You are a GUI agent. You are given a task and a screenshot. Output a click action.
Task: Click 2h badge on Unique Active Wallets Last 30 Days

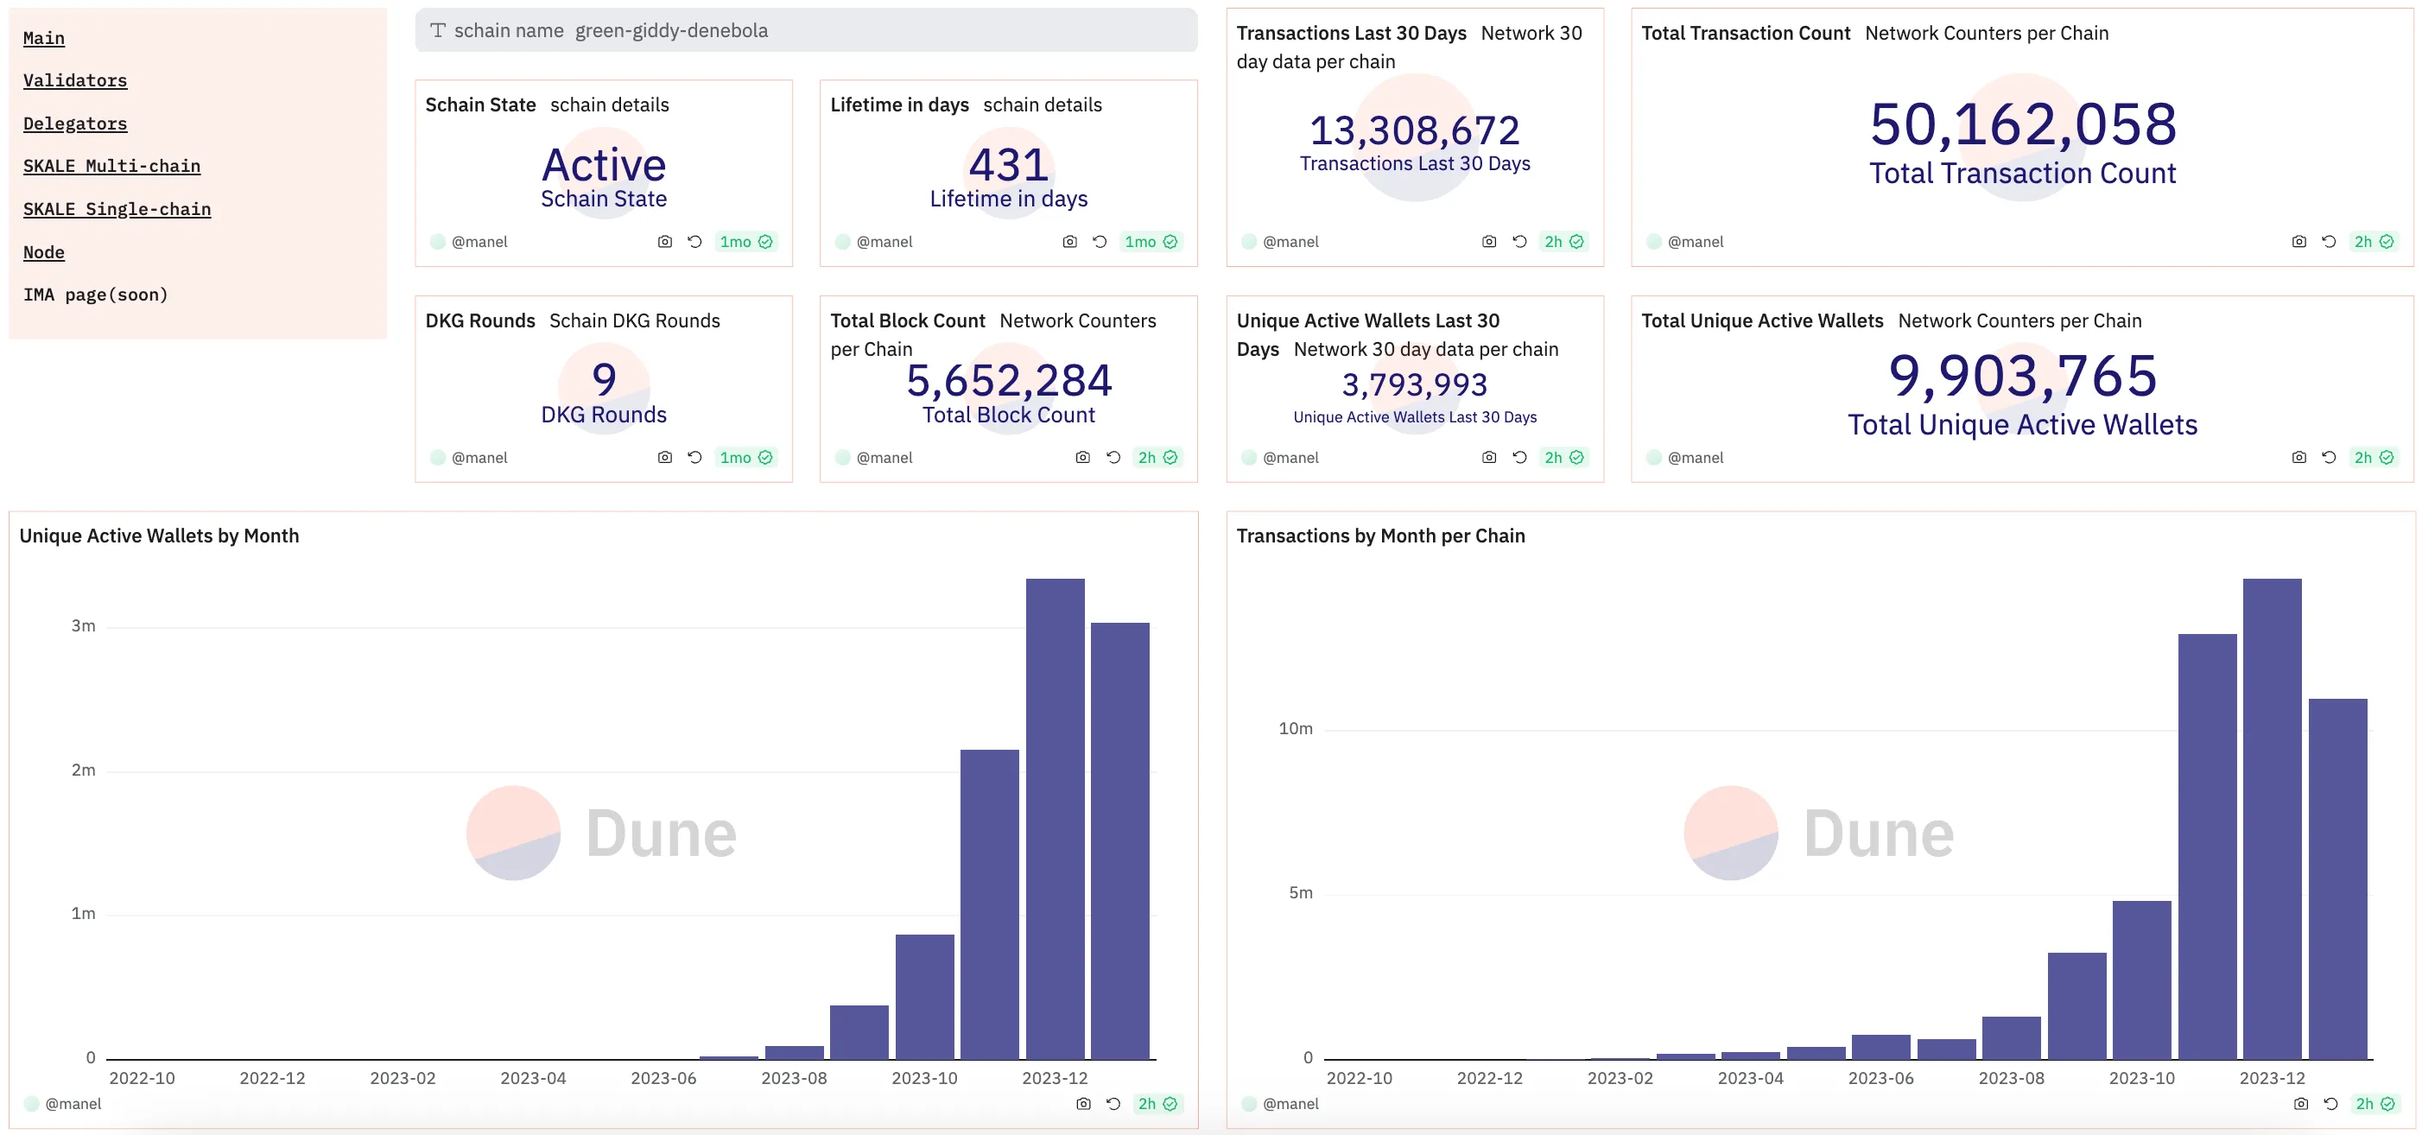[x=1563, y=457]
